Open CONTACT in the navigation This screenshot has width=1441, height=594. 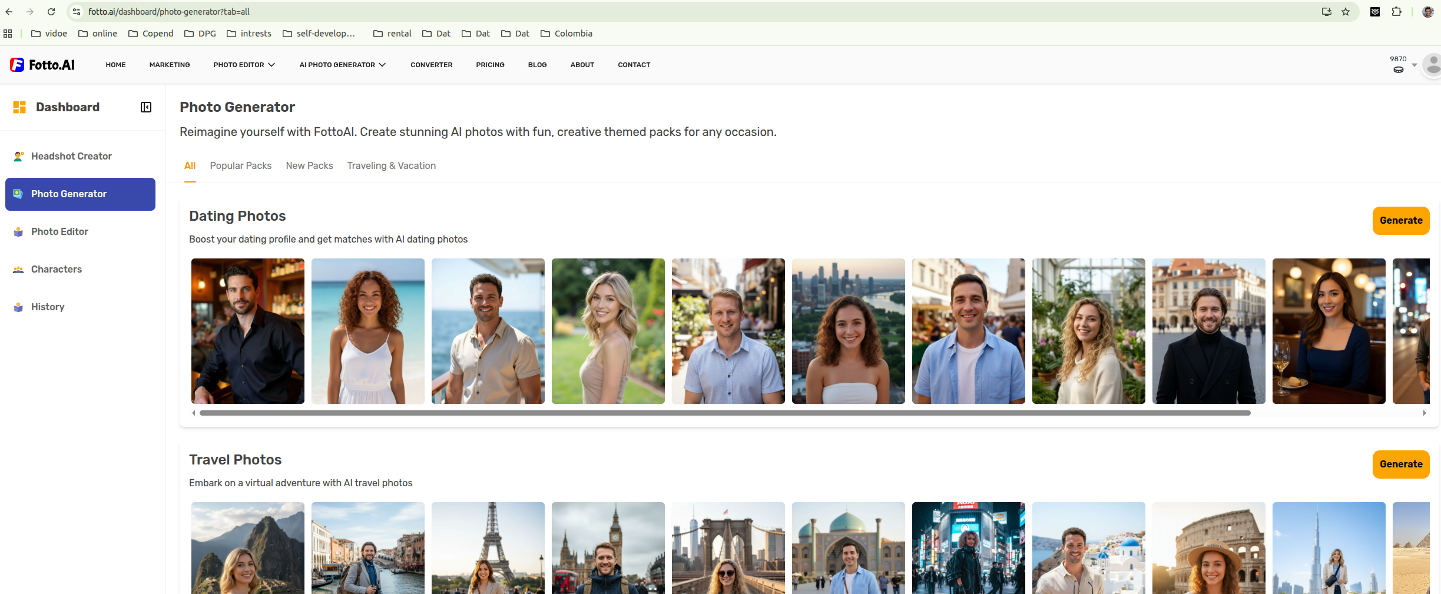tap(634, 65)
